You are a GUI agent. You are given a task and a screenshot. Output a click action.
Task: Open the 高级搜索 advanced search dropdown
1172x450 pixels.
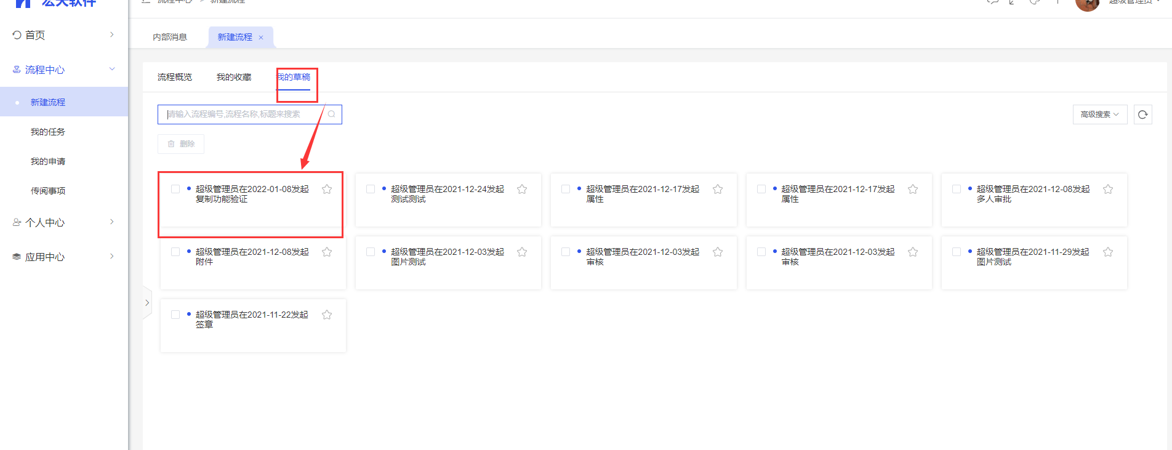[x=1100, y=115]
